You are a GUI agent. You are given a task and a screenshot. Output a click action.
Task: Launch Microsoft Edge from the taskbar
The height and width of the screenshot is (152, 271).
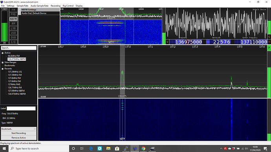[91, 148]
